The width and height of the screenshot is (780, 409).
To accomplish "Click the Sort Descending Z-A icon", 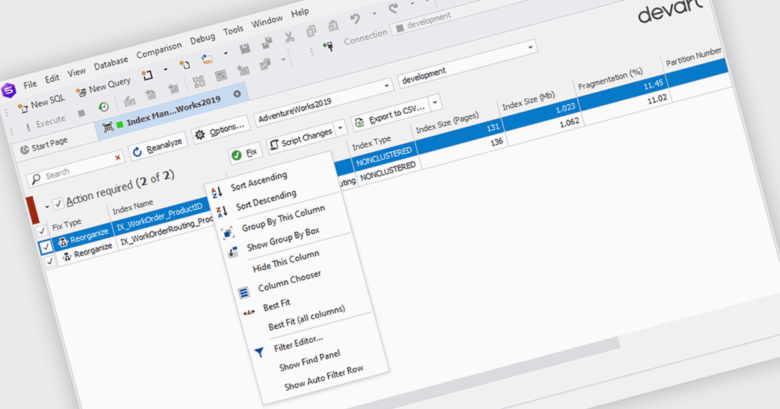I will [222, 212].
